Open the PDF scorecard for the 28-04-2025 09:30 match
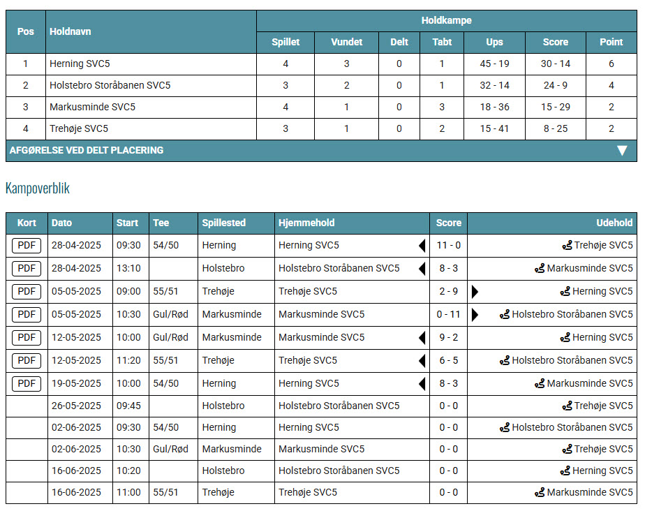 click(x=27, y=246)
